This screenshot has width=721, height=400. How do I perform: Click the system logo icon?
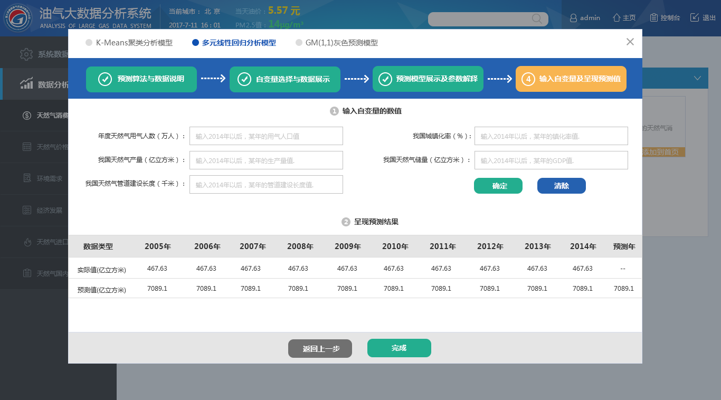[x=18, y=18]
